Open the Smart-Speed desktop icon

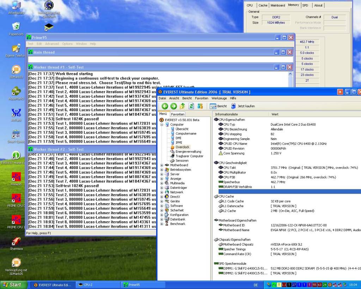point(16,136)
